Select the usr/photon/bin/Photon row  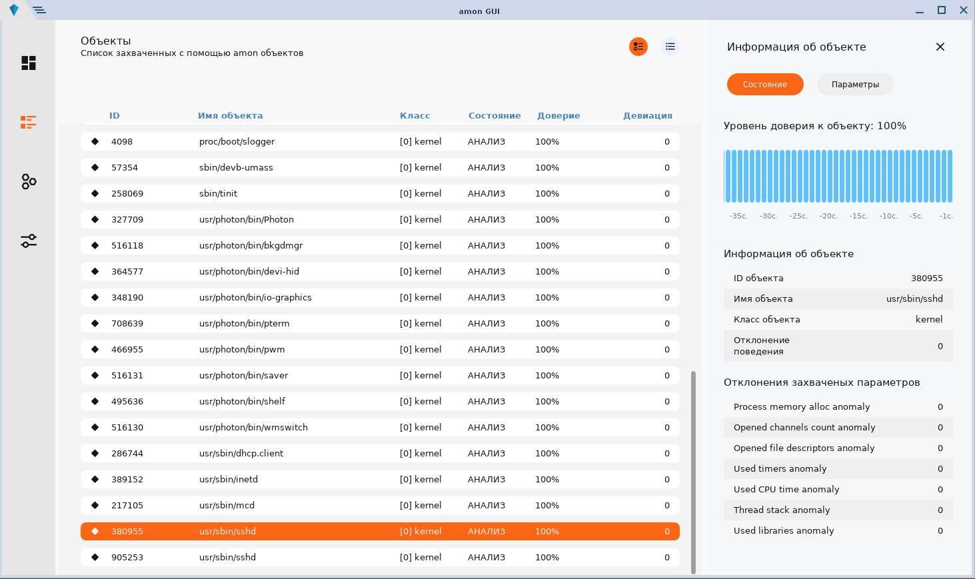[x=380, y=219]
